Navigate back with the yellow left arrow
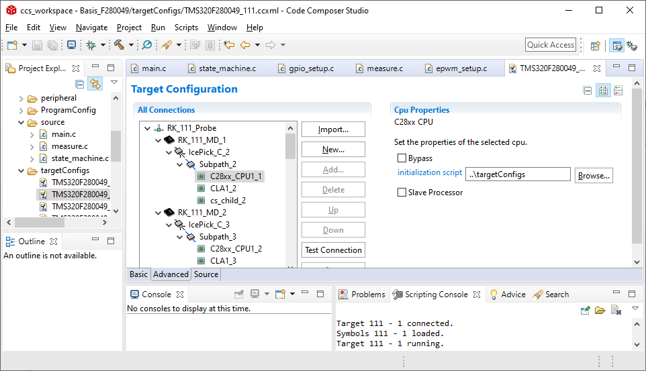This screenshot has height=371, width=646. pos(245,45)
